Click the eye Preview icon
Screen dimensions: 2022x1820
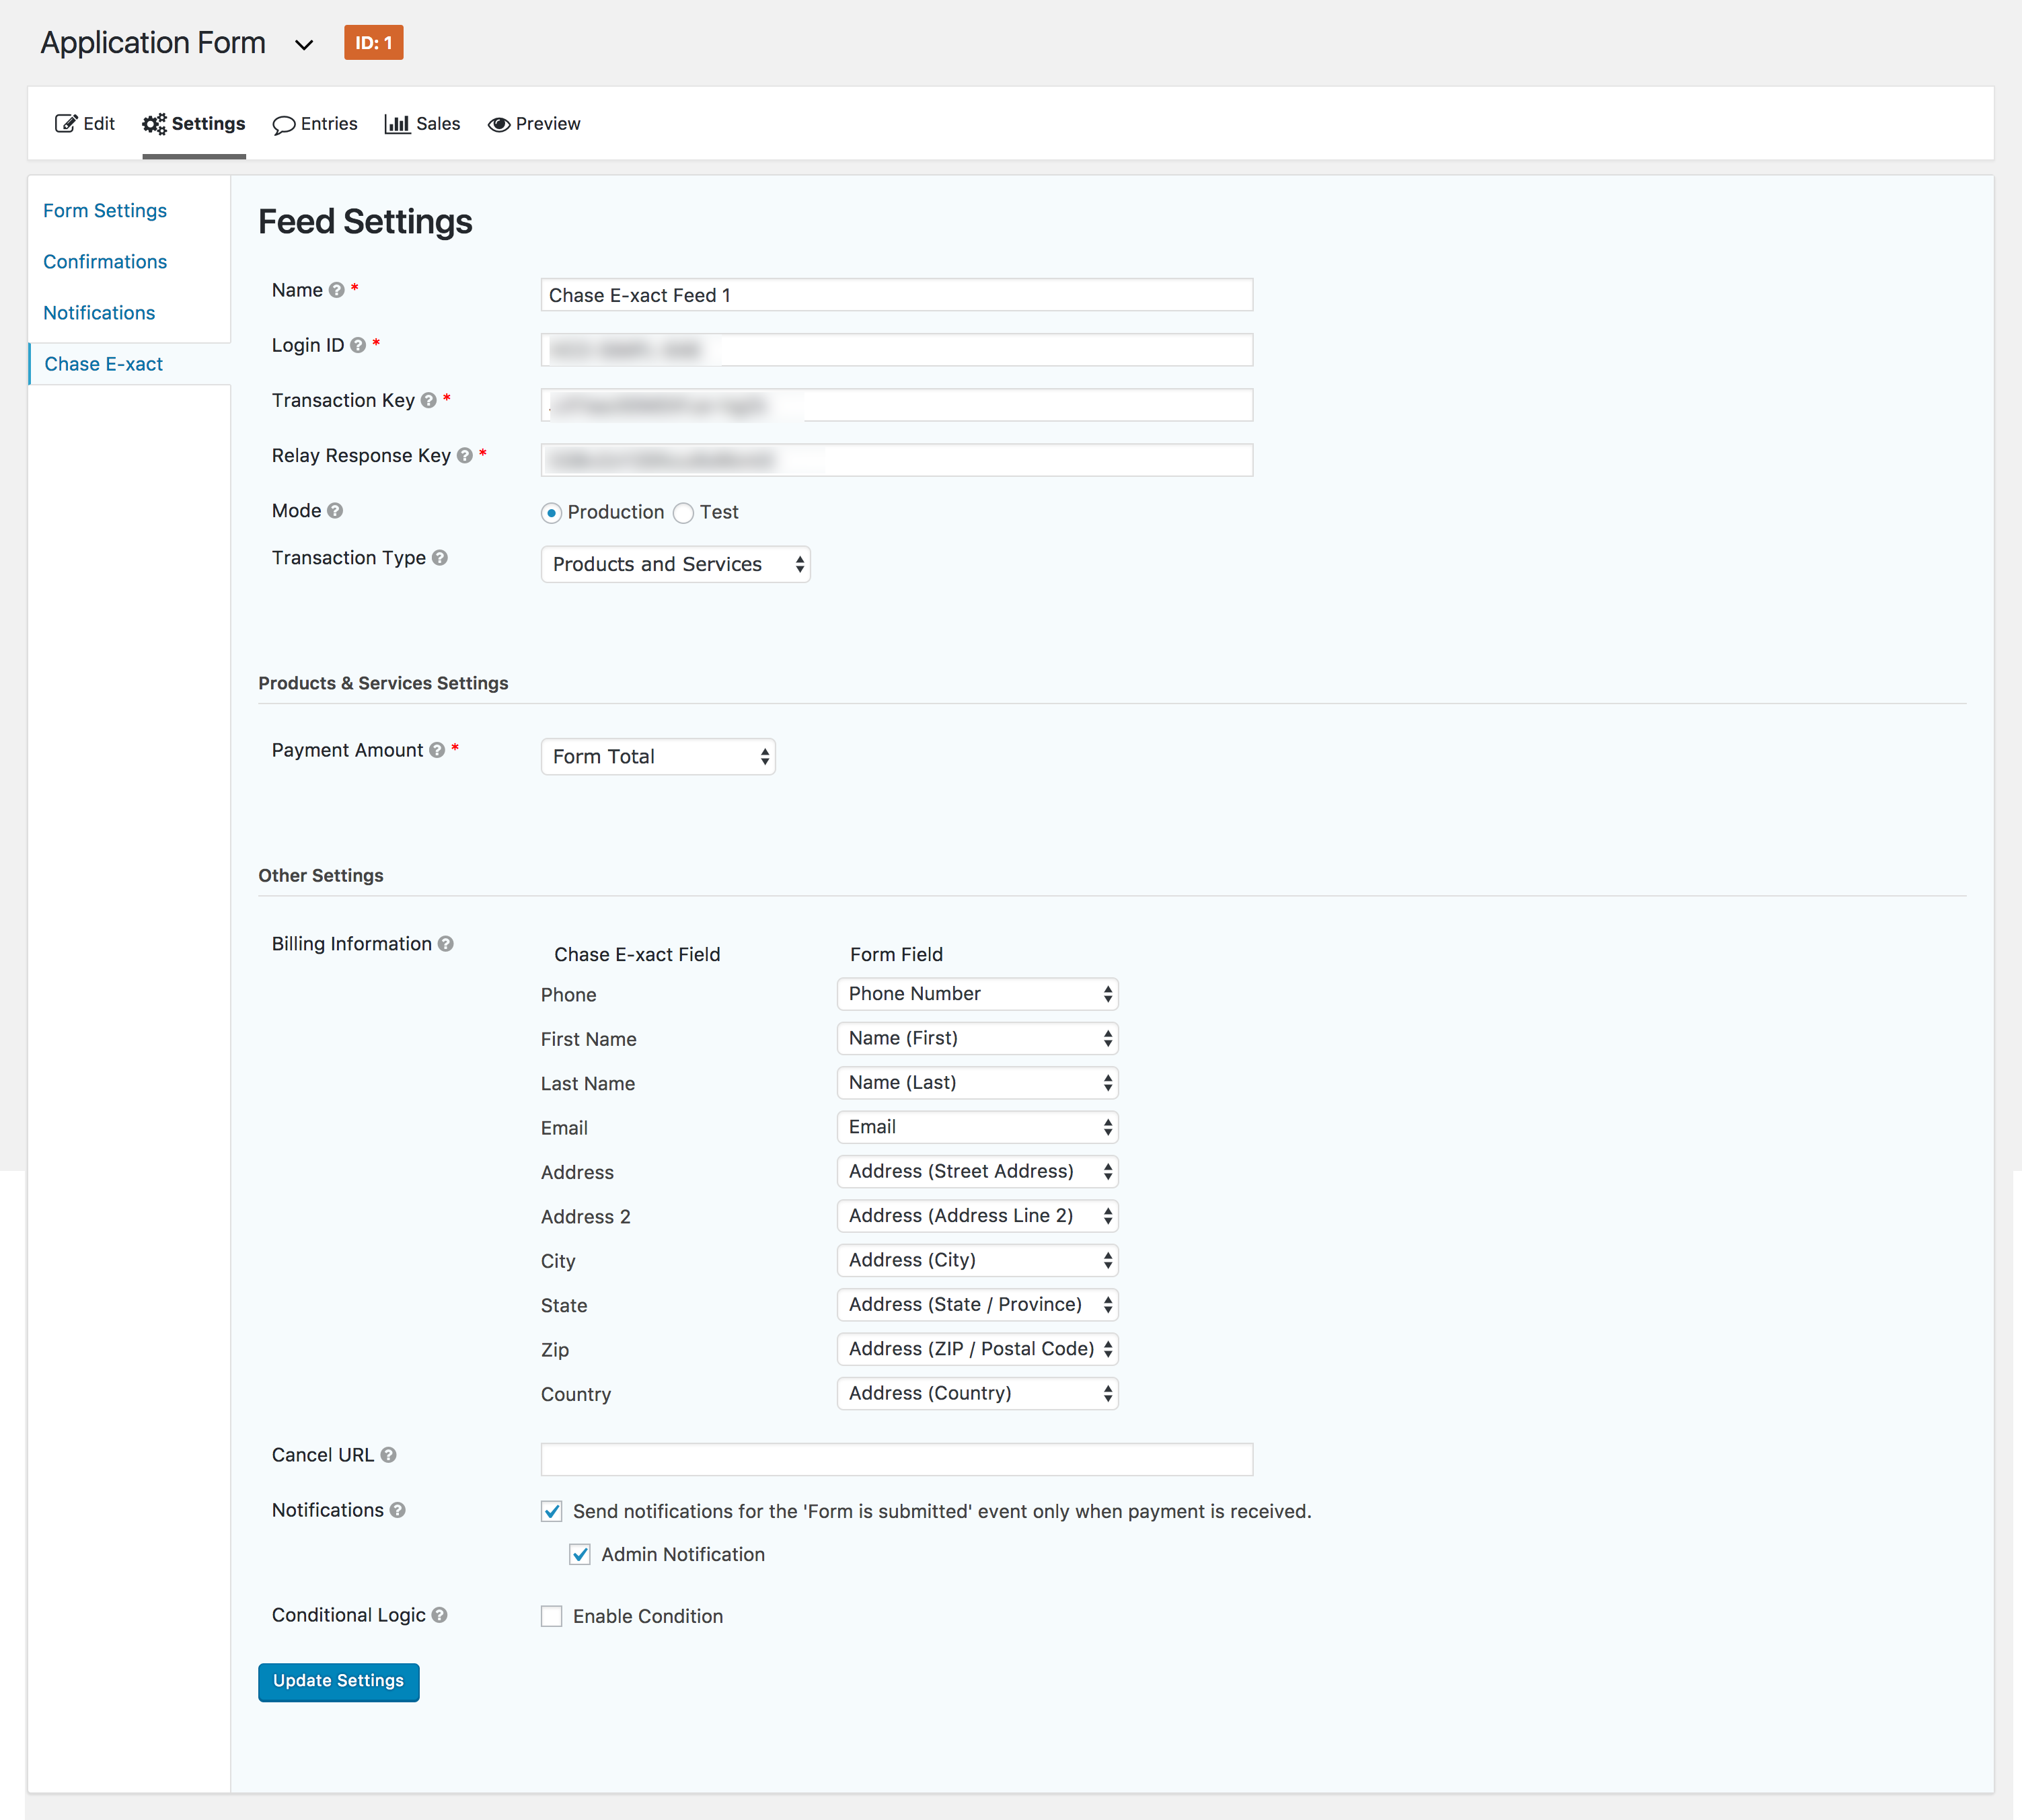499,125
